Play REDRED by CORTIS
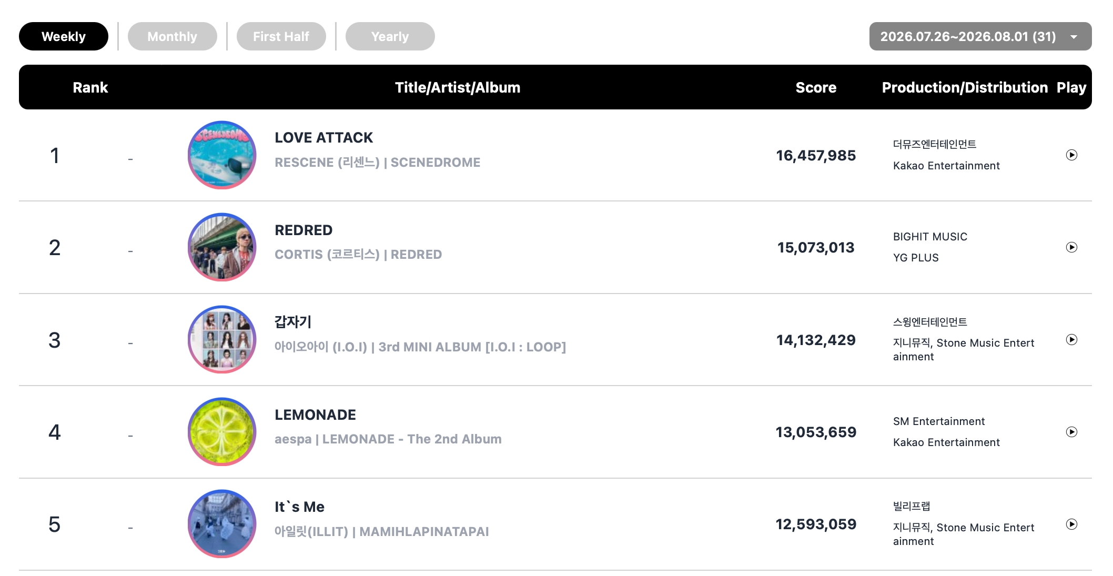The image size is (1113, 576). click(x=1071, y=247)
